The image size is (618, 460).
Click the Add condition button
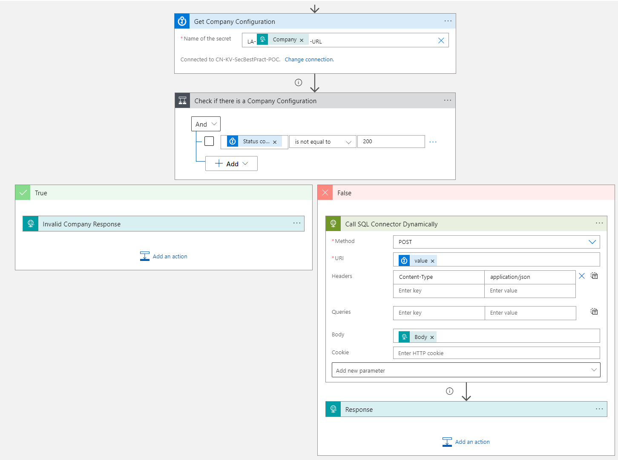click(x=231, y=164)
